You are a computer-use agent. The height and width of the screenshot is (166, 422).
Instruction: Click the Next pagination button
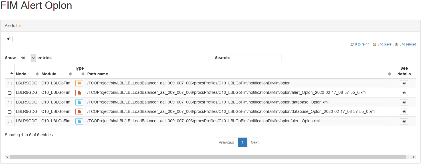point(255,142)
